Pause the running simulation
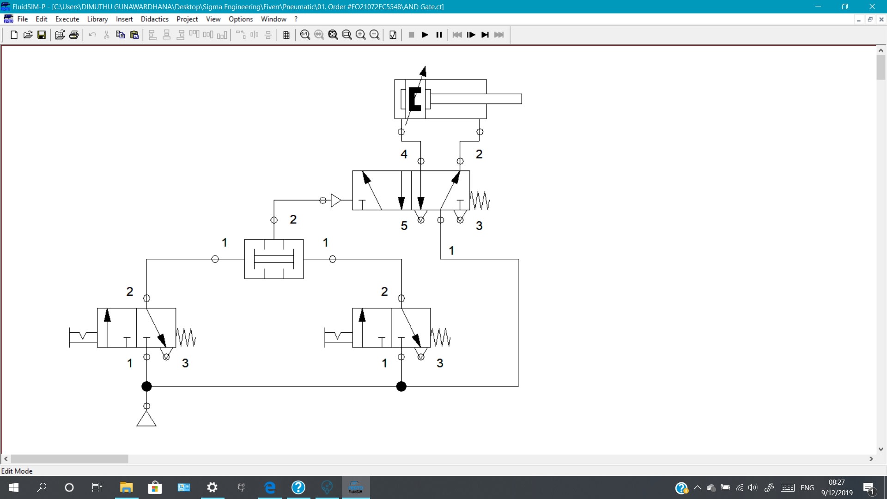Screen dimensions: 887x499 438,35
